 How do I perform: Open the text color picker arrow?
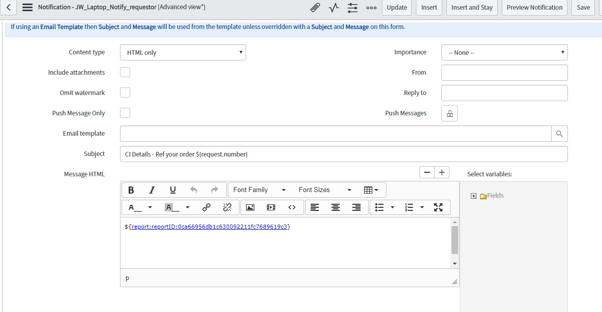150,208
